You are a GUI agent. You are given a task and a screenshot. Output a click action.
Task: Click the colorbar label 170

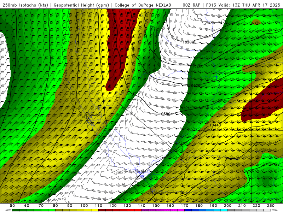click(185, 206)
